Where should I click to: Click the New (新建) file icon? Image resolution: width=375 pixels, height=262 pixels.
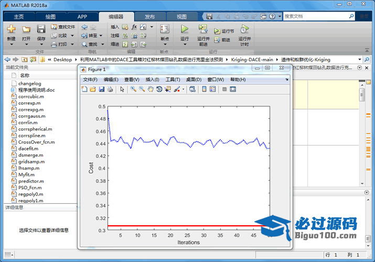(11, 29)
